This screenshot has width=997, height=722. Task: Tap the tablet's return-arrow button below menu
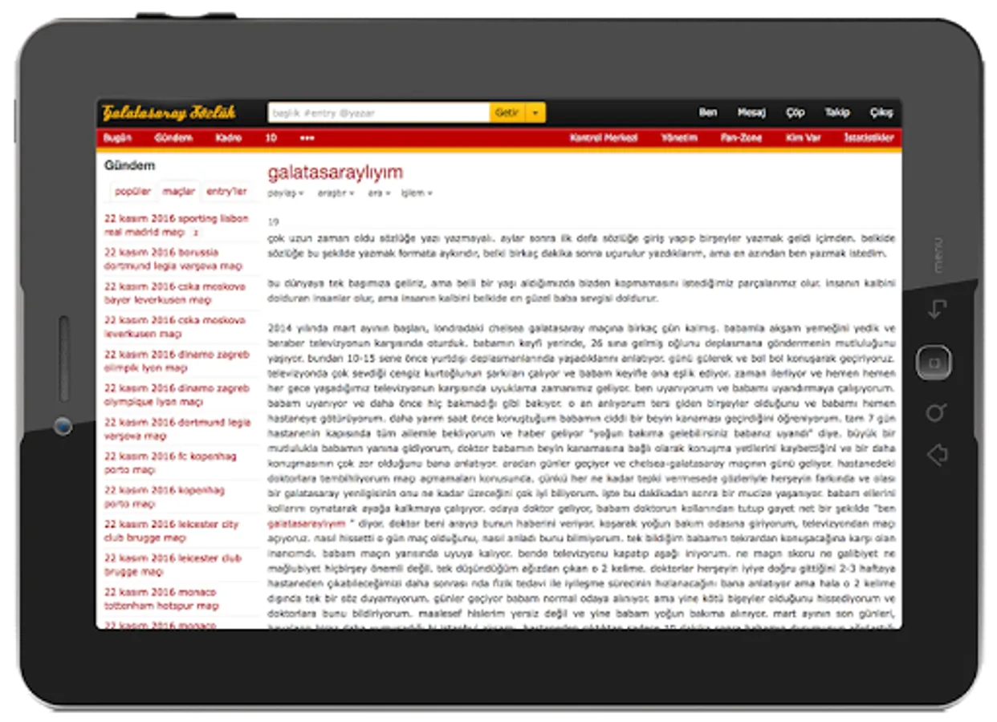pyautogui.click(x=937, y=309)
